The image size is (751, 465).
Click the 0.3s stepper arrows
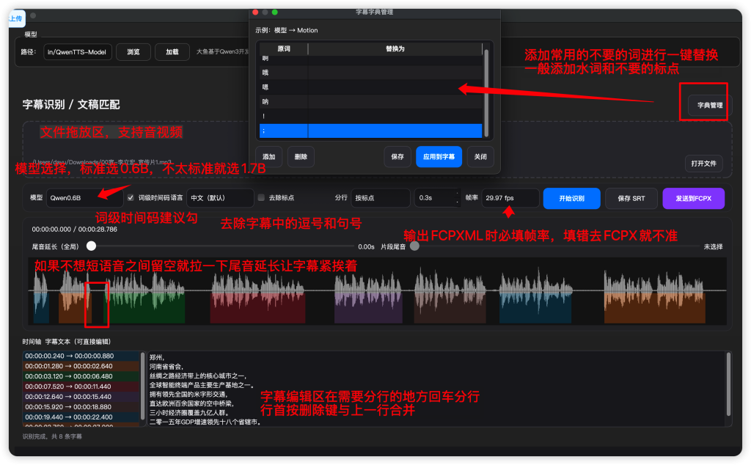pyautogui.click(x=458, y=198)
